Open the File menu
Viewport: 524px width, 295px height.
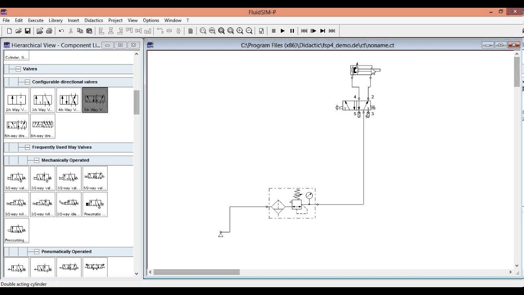click(6, 20)
